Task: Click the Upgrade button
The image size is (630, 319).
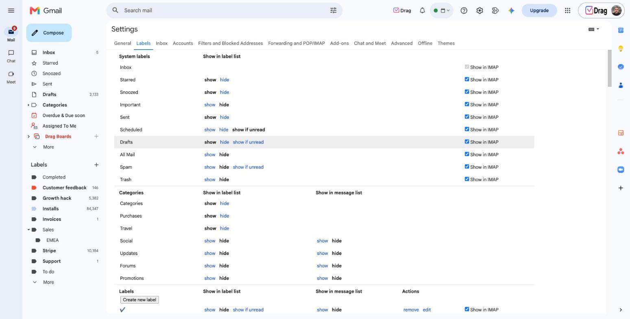Action: (539, 11)
